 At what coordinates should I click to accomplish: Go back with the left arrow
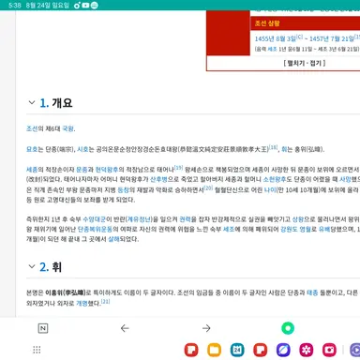click(125, 328)
